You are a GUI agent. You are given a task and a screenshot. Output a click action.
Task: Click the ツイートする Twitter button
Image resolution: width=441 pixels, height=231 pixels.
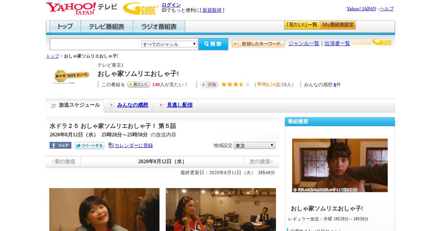(x=90, y=146)
